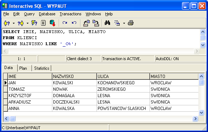The image size is (208, 132).
Task: Execute query with lightning bolt icon
Action: [x=34, y=23]
